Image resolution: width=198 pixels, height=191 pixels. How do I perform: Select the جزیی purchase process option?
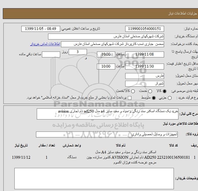click(x=170, y=98)
